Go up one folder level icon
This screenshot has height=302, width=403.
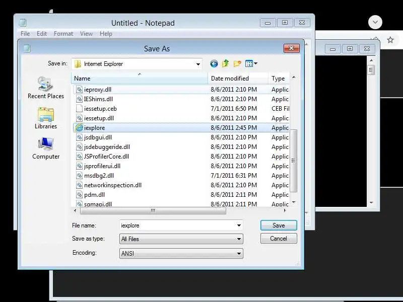click(225, 63)
